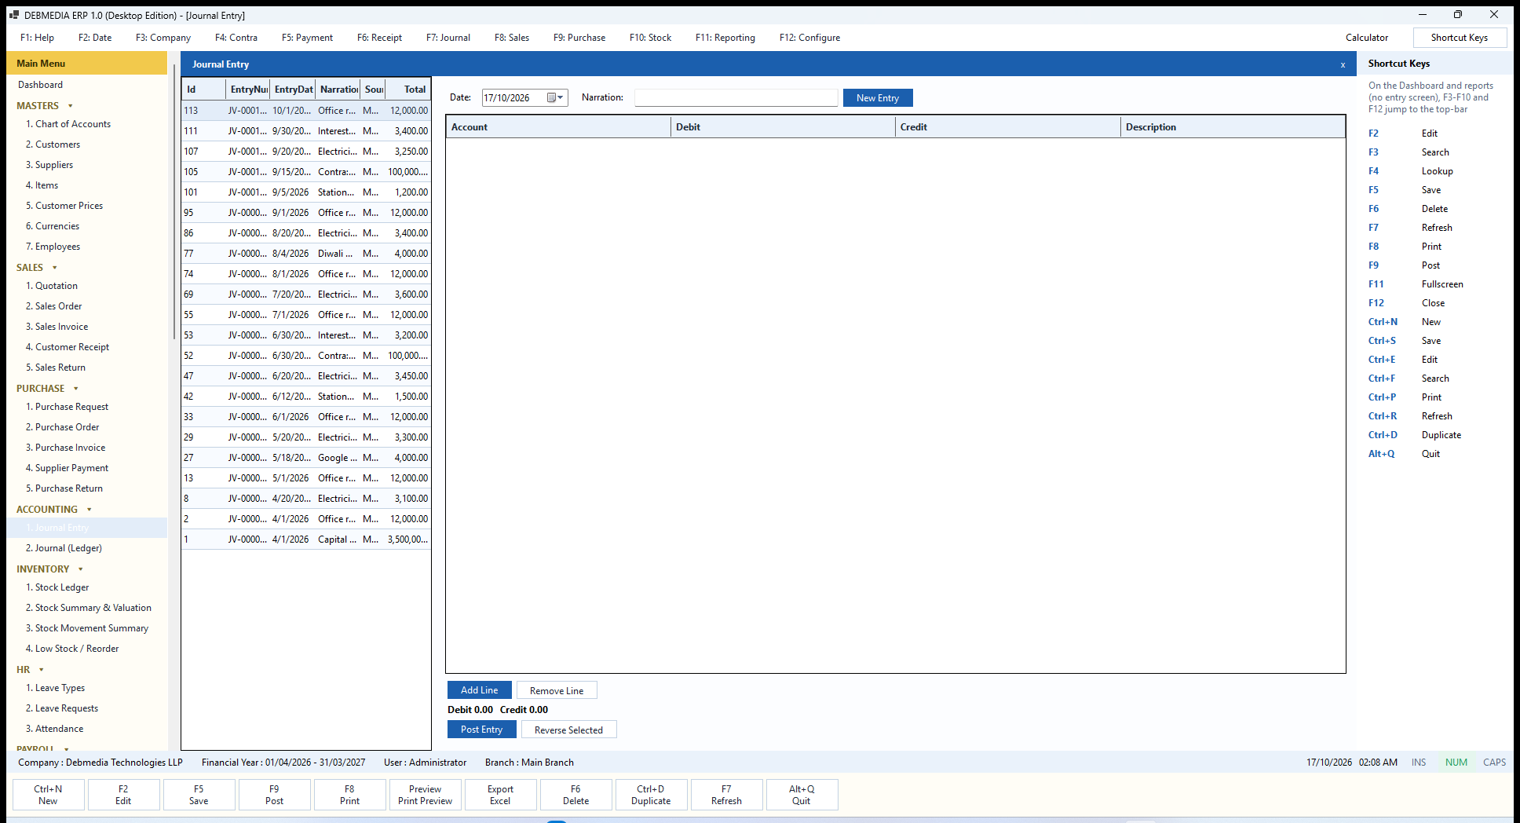Open Chart of Accounts from Main Menu
Image resolution: width=1520 pixels, height=823 pixels.
(68, 124)
